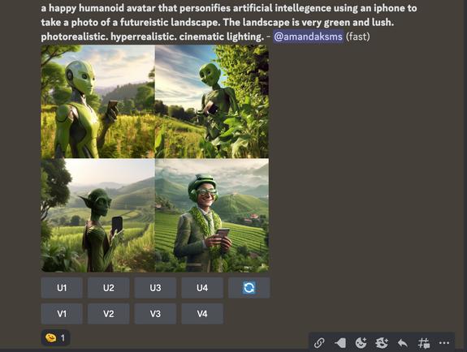Click the U3 upscale button

point(155,288)
